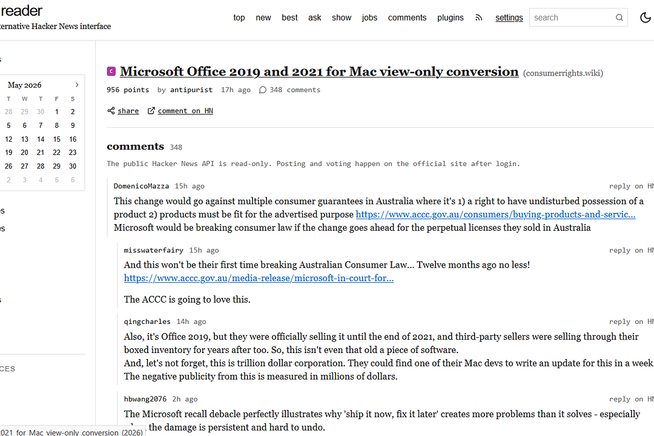Click DomenicoMazza's 15h ago timestamp
The width and height of the screenshot is (654, 436).
(190, 186)
